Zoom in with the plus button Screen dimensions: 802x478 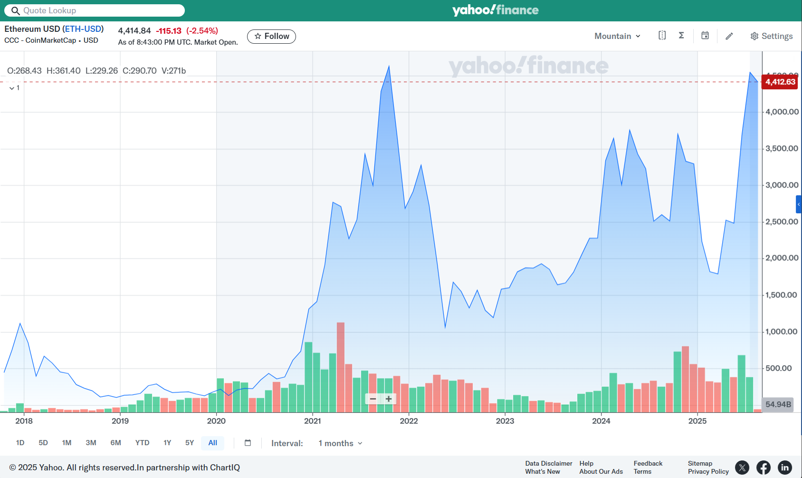point(389,399)
